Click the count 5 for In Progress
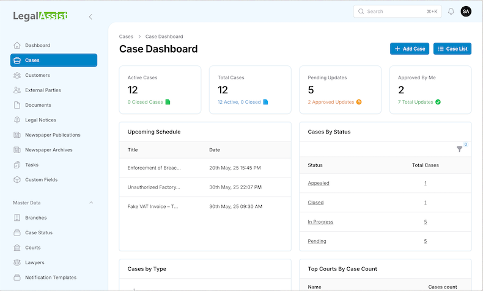 pyautogui.click(x=426, y=222)
